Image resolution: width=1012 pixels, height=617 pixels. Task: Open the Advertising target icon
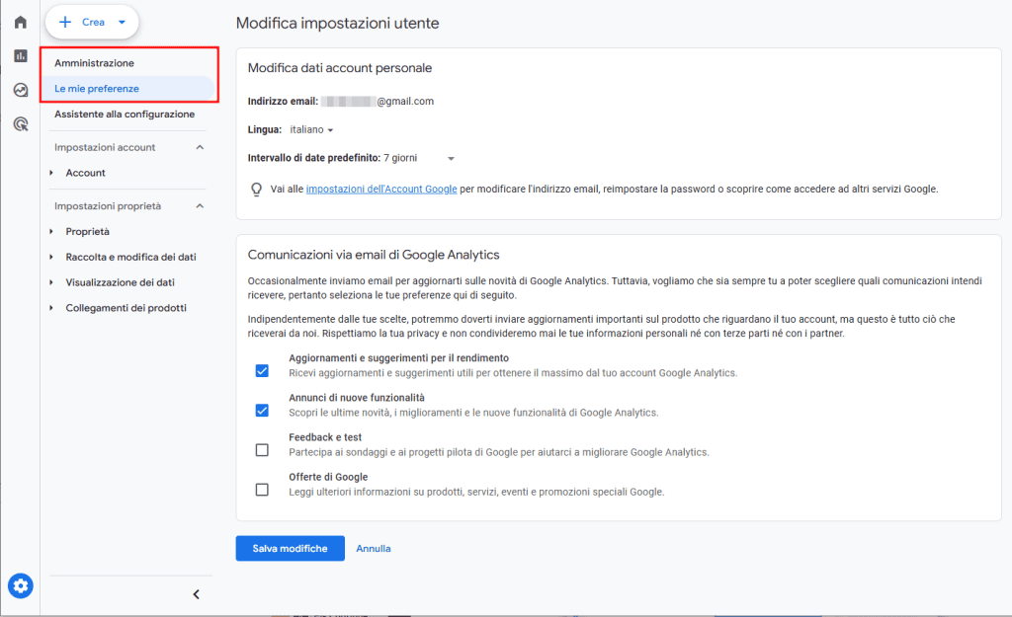click(x=21, y=123)
